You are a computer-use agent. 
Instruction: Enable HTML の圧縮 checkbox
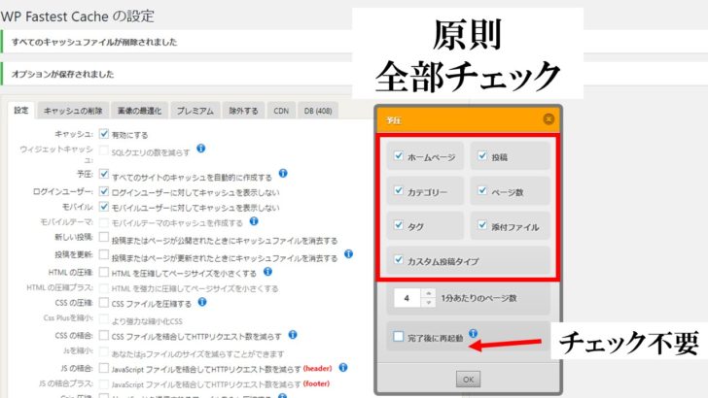104,272
